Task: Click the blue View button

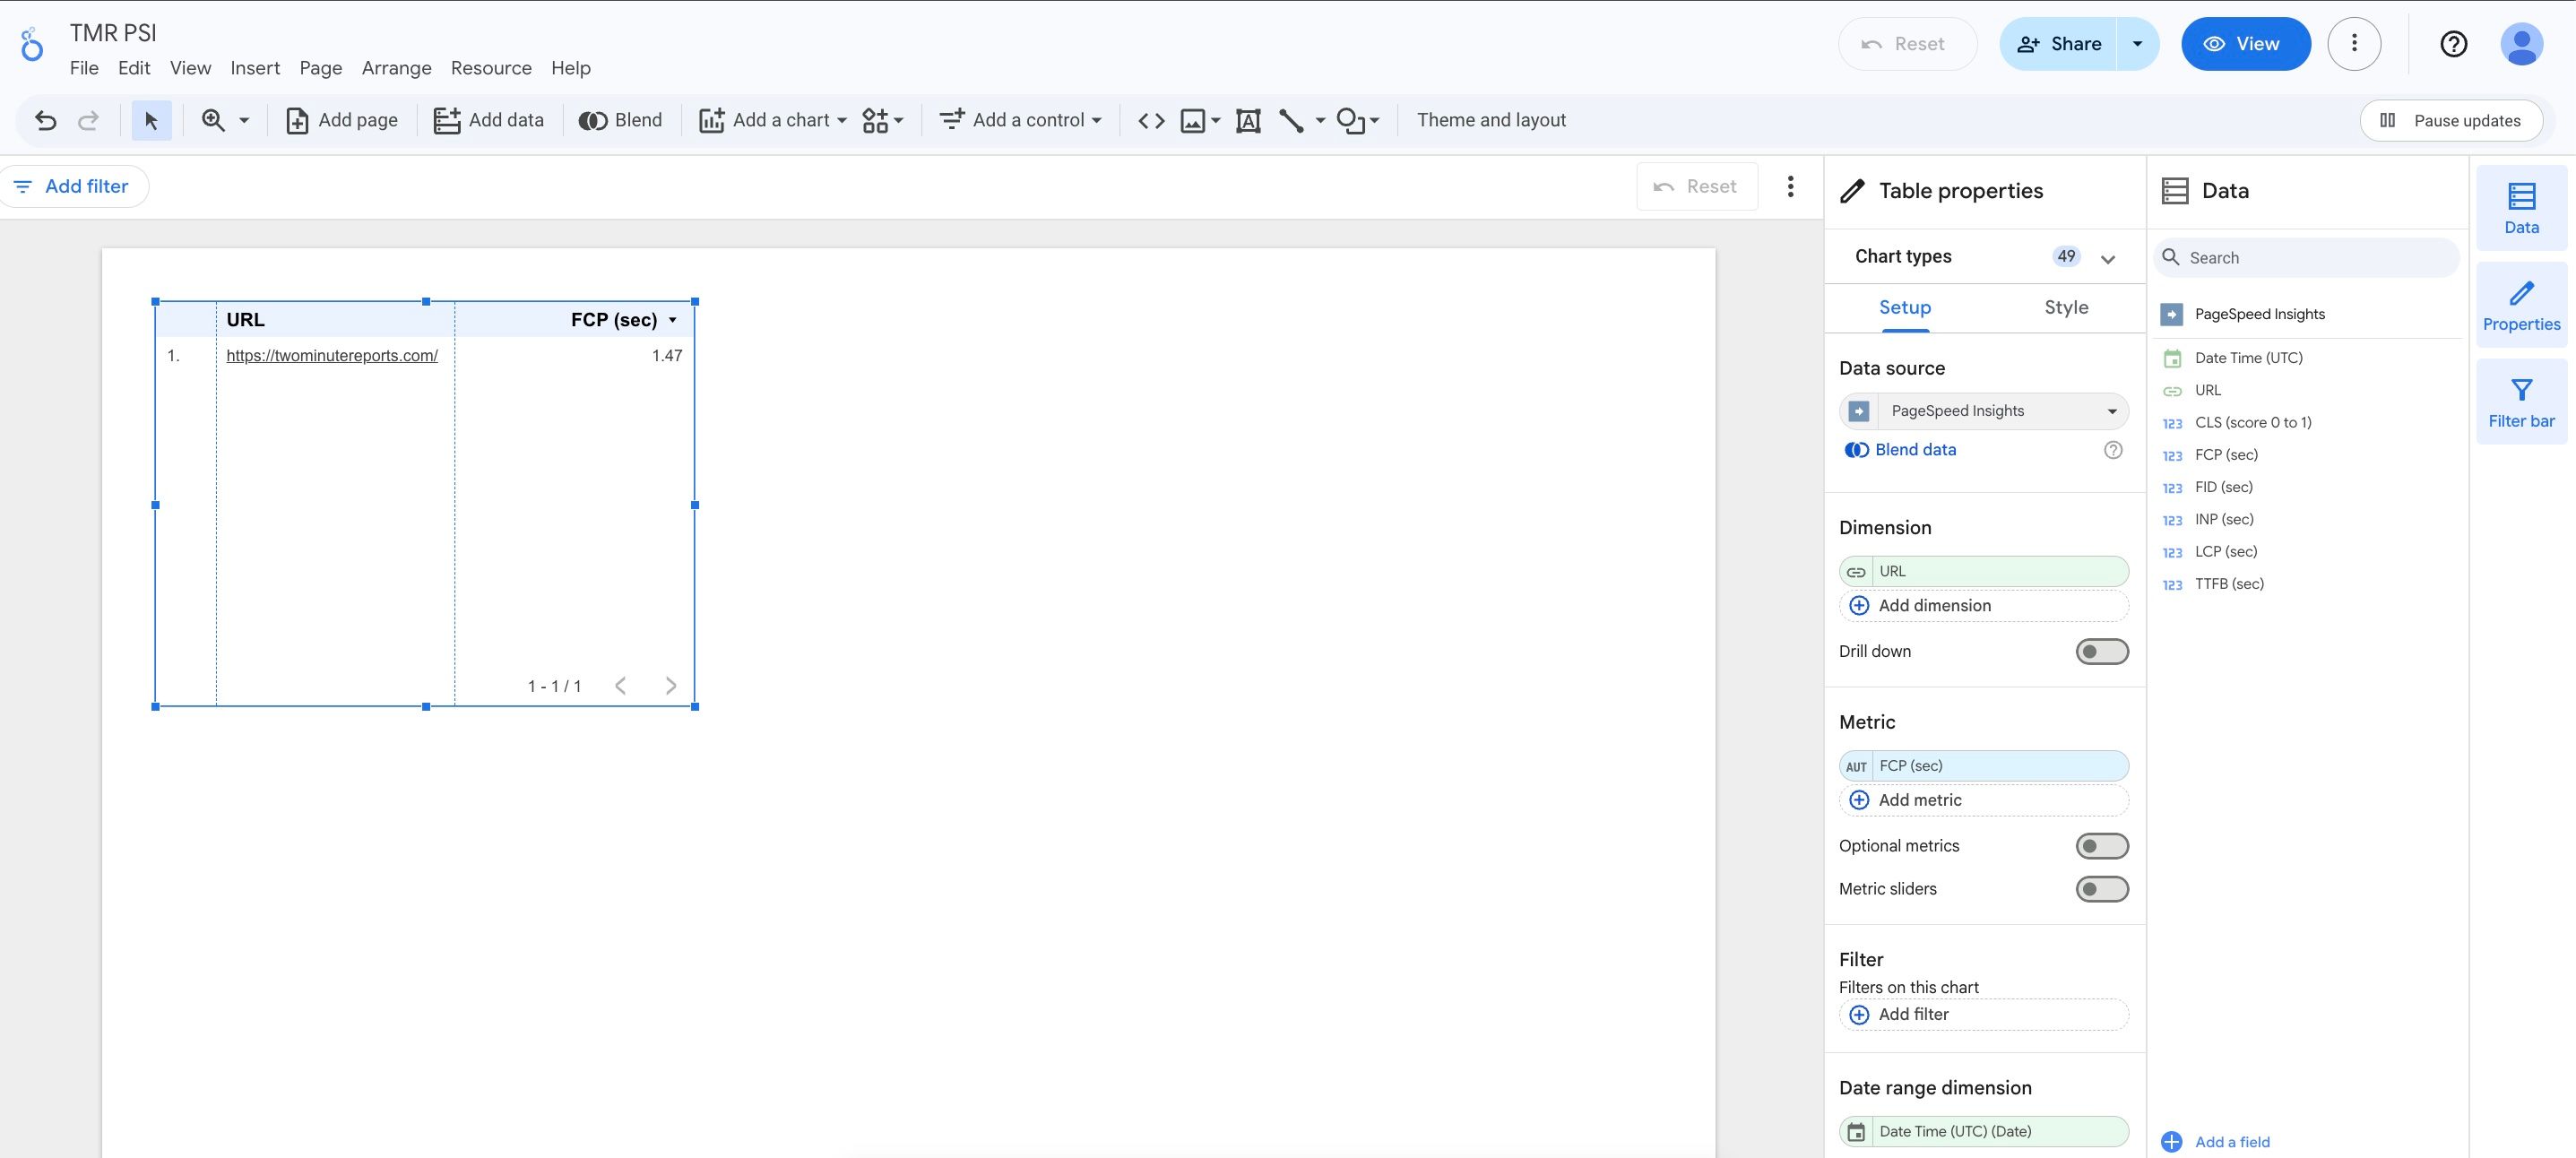Action: point(2245,44)
